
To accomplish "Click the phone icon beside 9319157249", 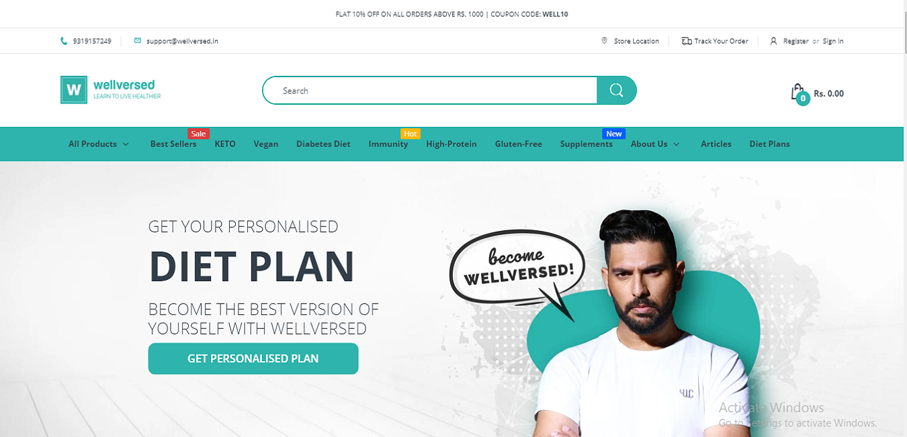I will pos(64,41).
